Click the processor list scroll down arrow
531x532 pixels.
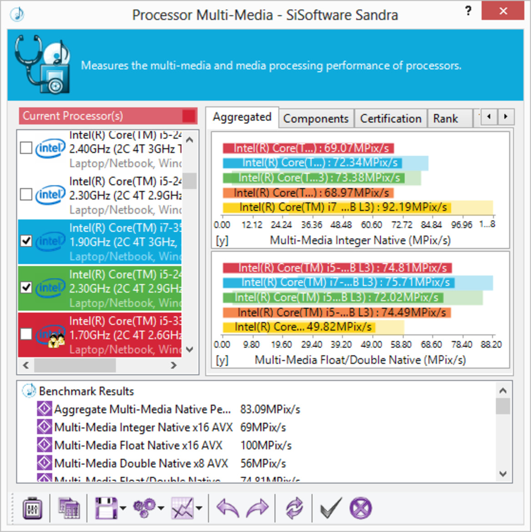[x=190, y=349]
